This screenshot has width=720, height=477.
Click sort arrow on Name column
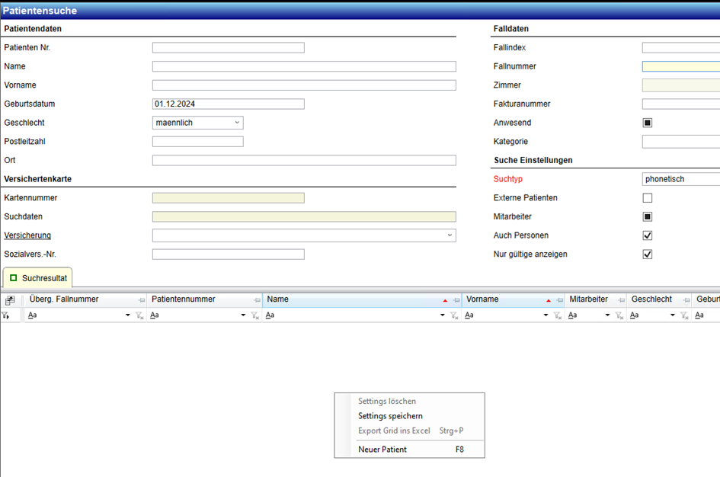445,301
